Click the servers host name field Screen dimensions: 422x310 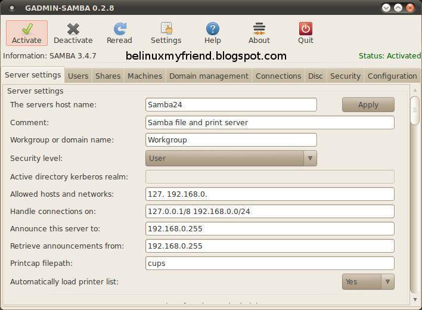[231, 104]
